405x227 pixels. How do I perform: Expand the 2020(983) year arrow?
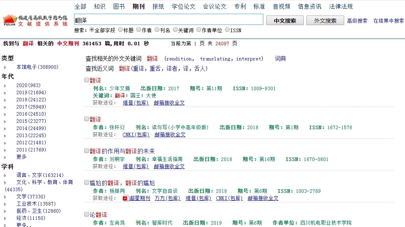tap(5, 85)
